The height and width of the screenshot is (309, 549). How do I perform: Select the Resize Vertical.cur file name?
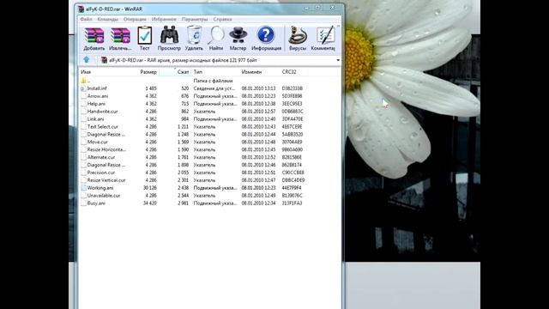(x=106, y=180)
